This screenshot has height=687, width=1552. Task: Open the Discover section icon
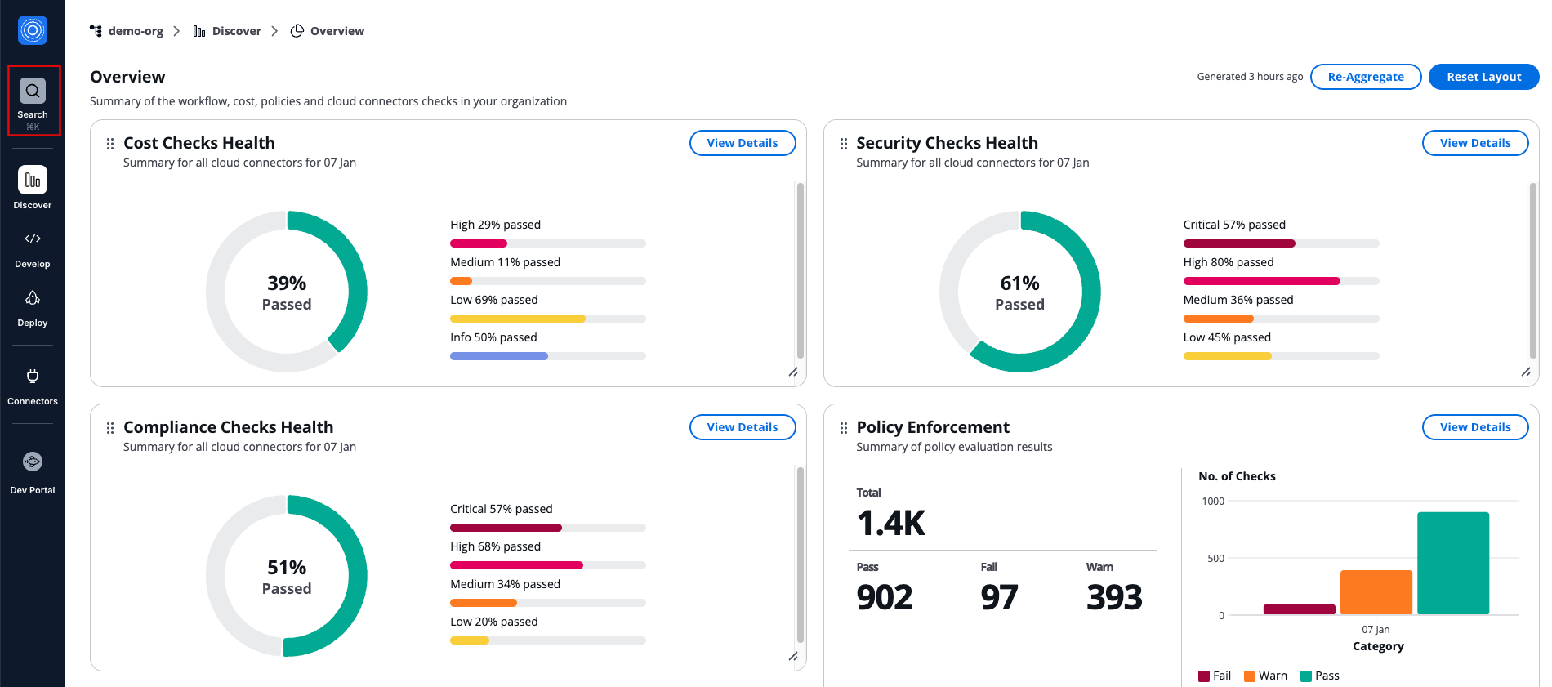pos(33,181)
